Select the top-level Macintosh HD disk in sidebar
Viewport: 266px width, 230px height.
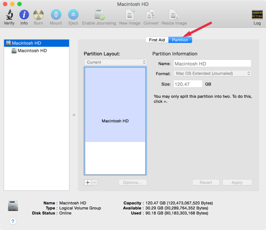point(36,43)
